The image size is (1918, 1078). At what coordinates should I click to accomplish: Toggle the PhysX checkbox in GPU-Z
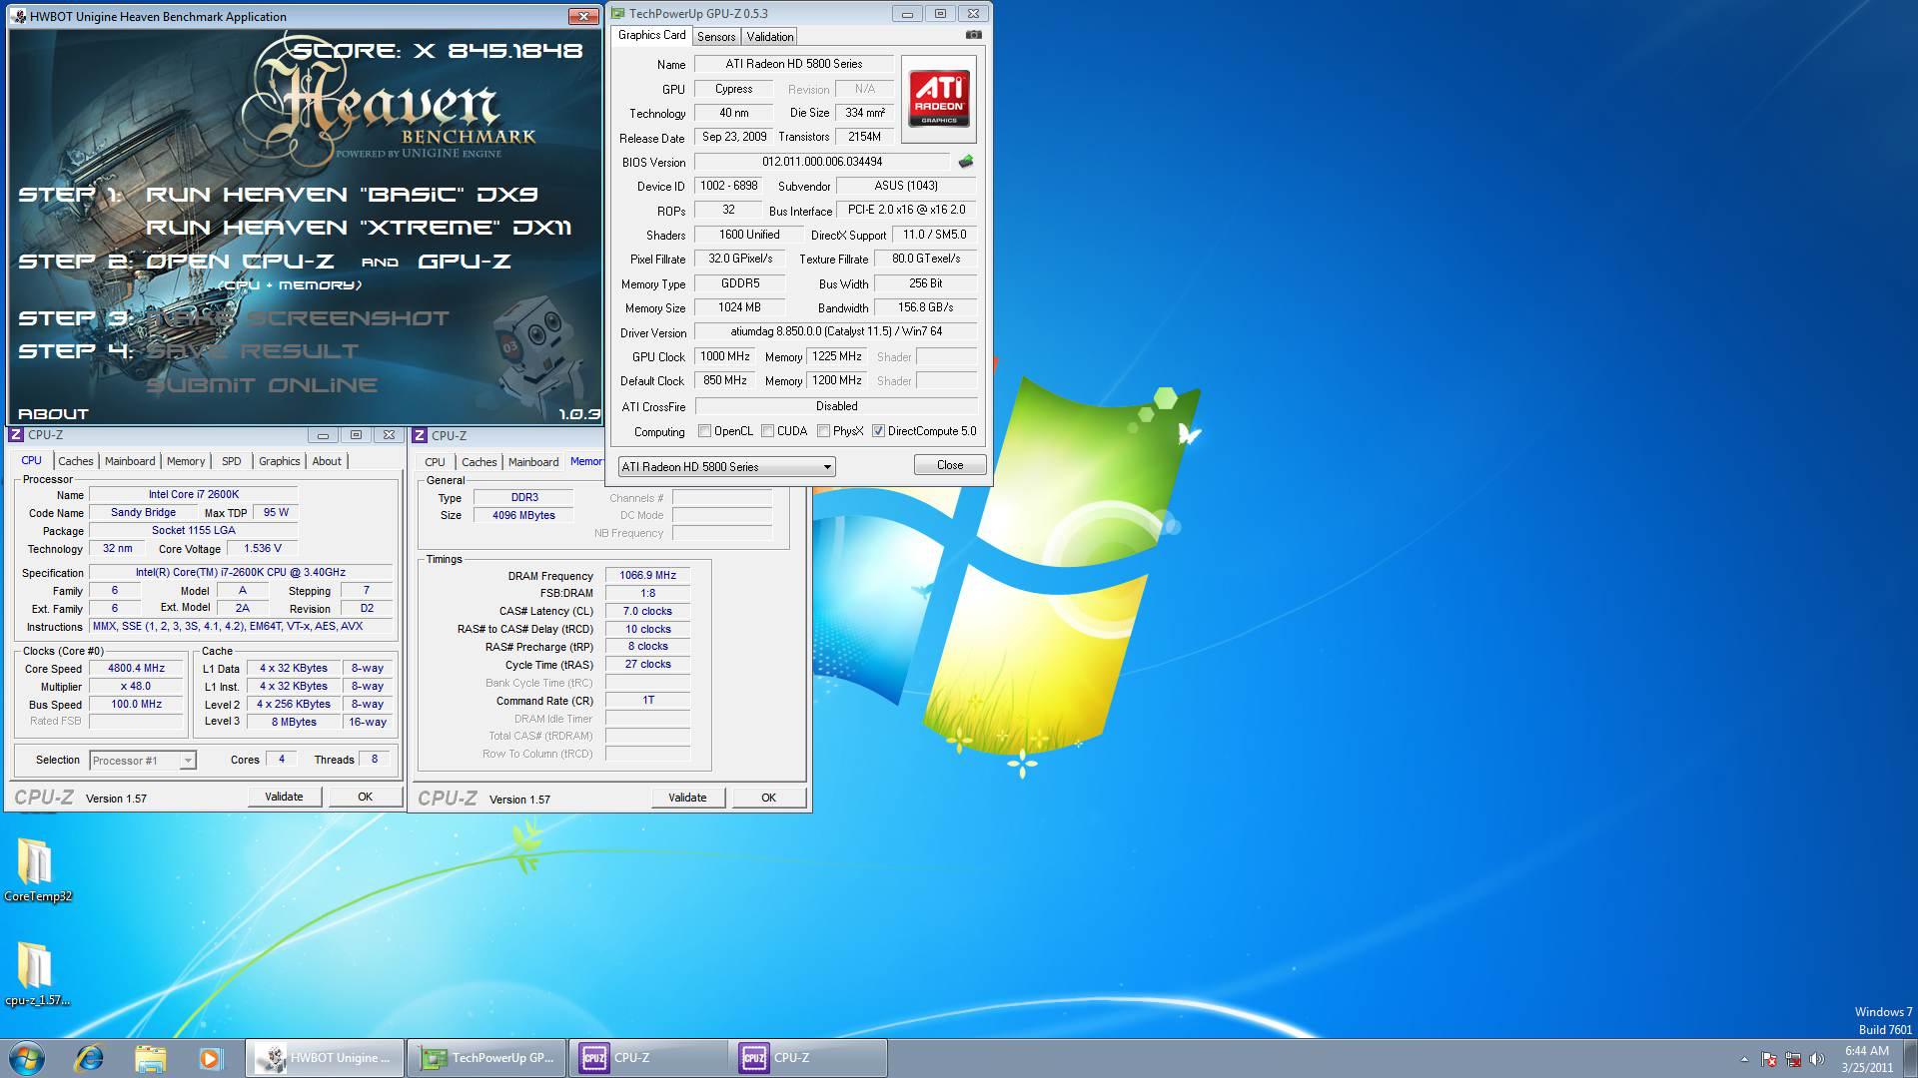[x=823, y=431]
